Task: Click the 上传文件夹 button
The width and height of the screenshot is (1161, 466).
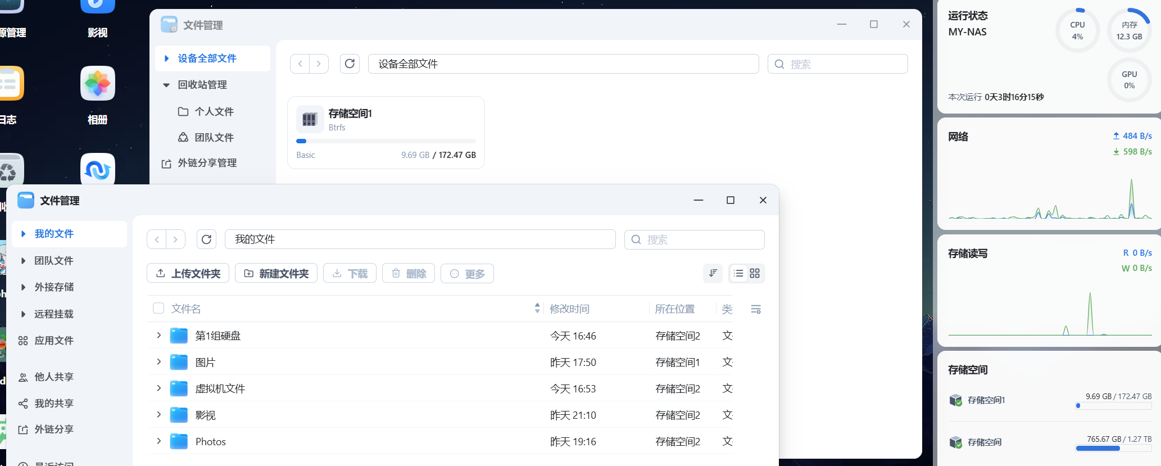Action: [x=188, y=273]
